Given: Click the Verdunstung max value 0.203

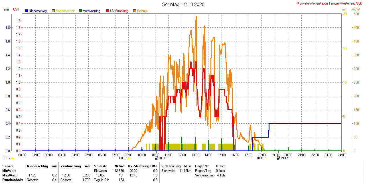Looking at the screenshot, I should tap(86, 175).
